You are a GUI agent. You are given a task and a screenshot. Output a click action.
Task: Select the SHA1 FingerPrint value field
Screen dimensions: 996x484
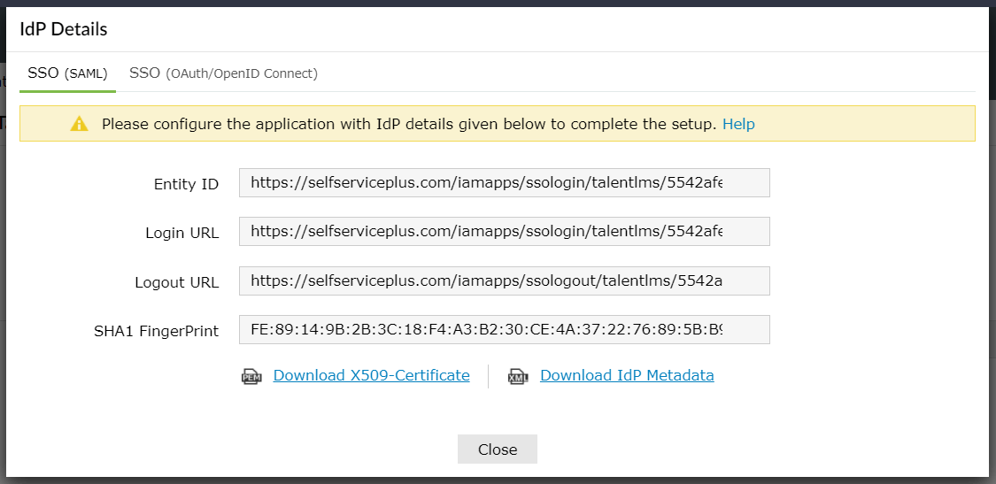tap(505, 330)
